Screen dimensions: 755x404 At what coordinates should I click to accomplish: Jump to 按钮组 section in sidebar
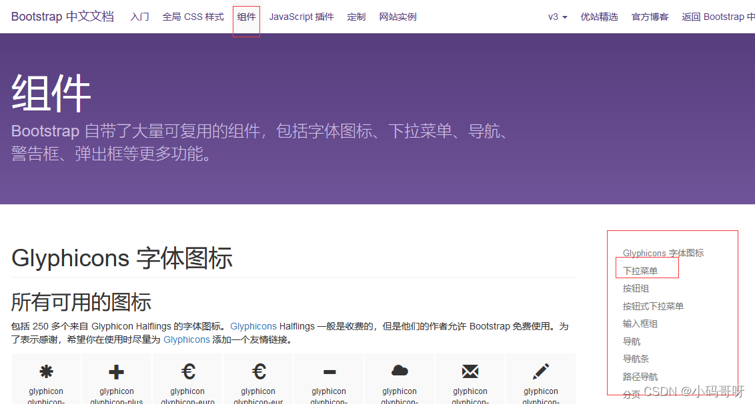point(636,288)
